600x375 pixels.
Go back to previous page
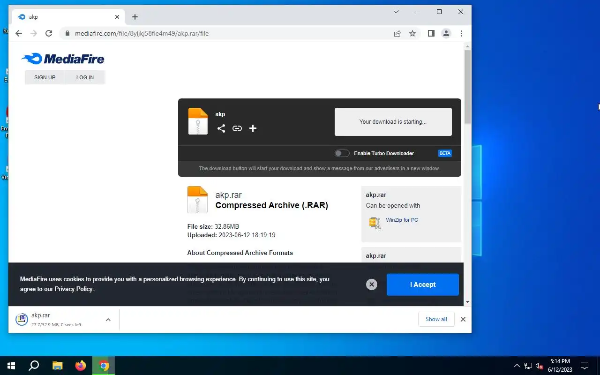pyautogui.click(x=18, y=33)
